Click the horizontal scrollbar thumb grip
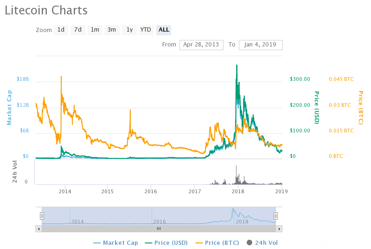371x249 pixels. click(x=159, y=229)
